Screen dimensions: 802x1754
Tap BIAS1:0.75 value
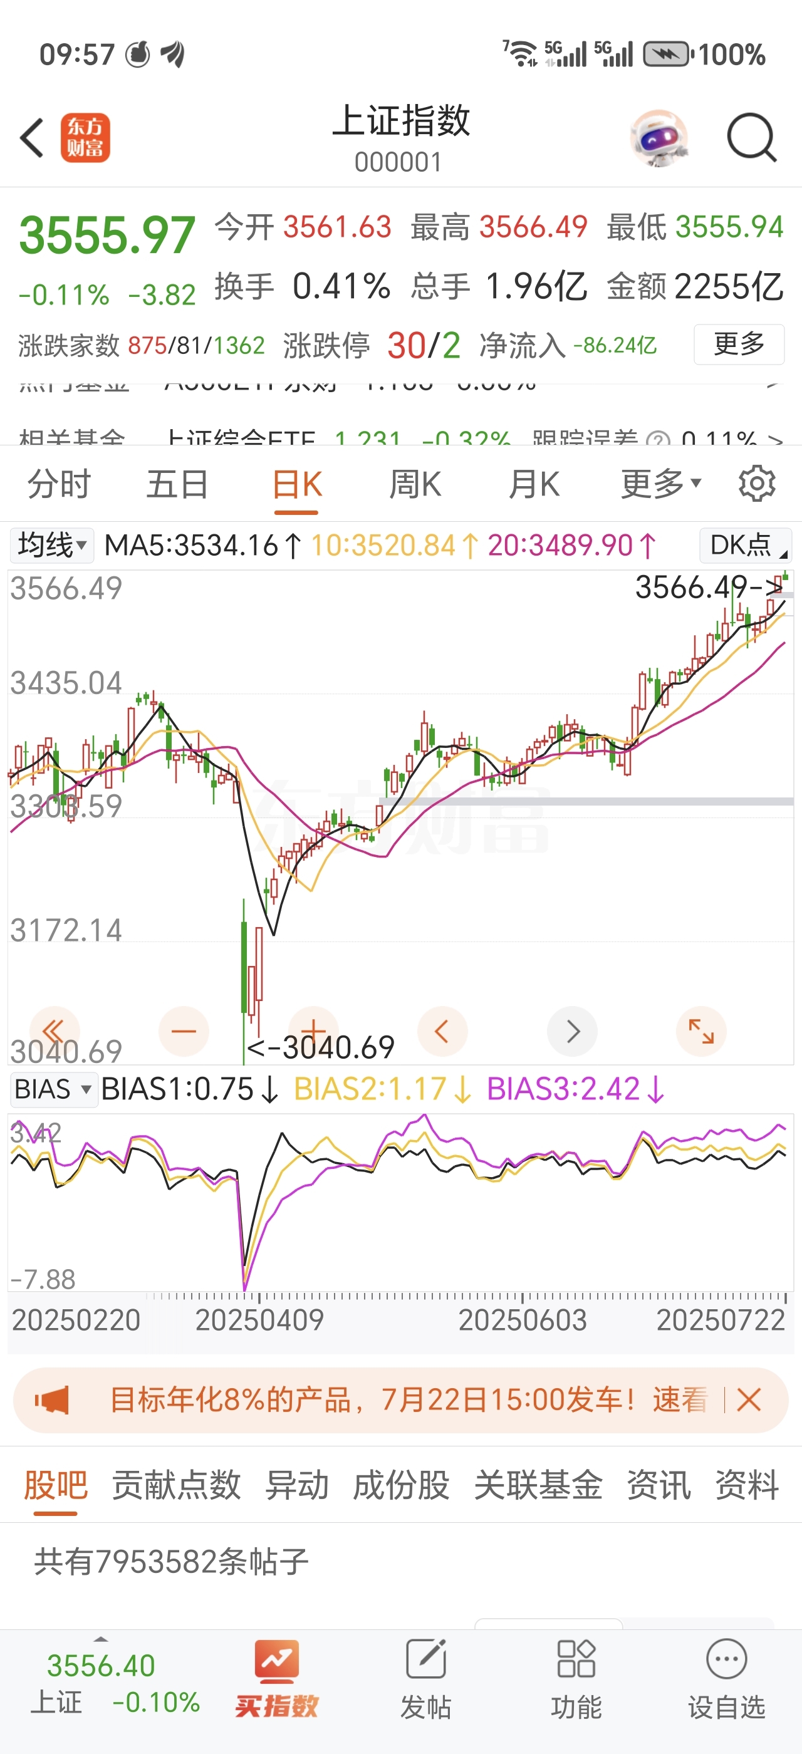pos(190,1089)
